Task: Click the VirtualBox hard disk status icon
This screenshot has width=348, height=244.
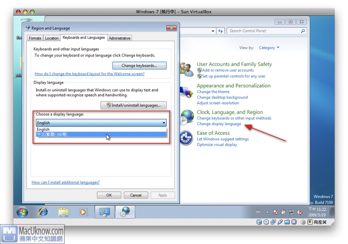Action: pos(259,222)
